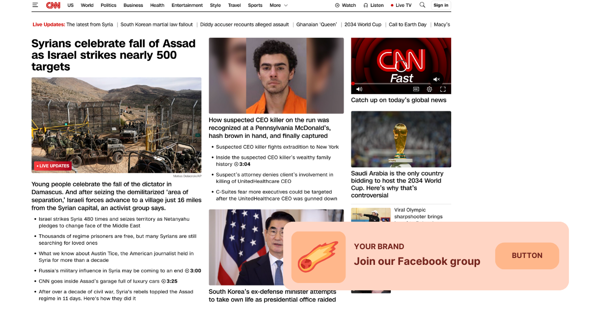589x309 pixels.
Task: Open Syrians celebrate fall of Assad headline
Action: tap(113, 55)
